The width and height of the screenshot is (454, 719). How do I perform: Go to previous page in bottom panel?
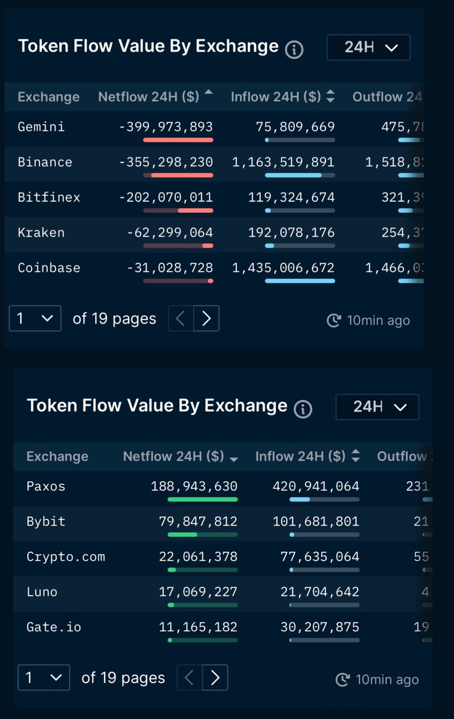190,678
